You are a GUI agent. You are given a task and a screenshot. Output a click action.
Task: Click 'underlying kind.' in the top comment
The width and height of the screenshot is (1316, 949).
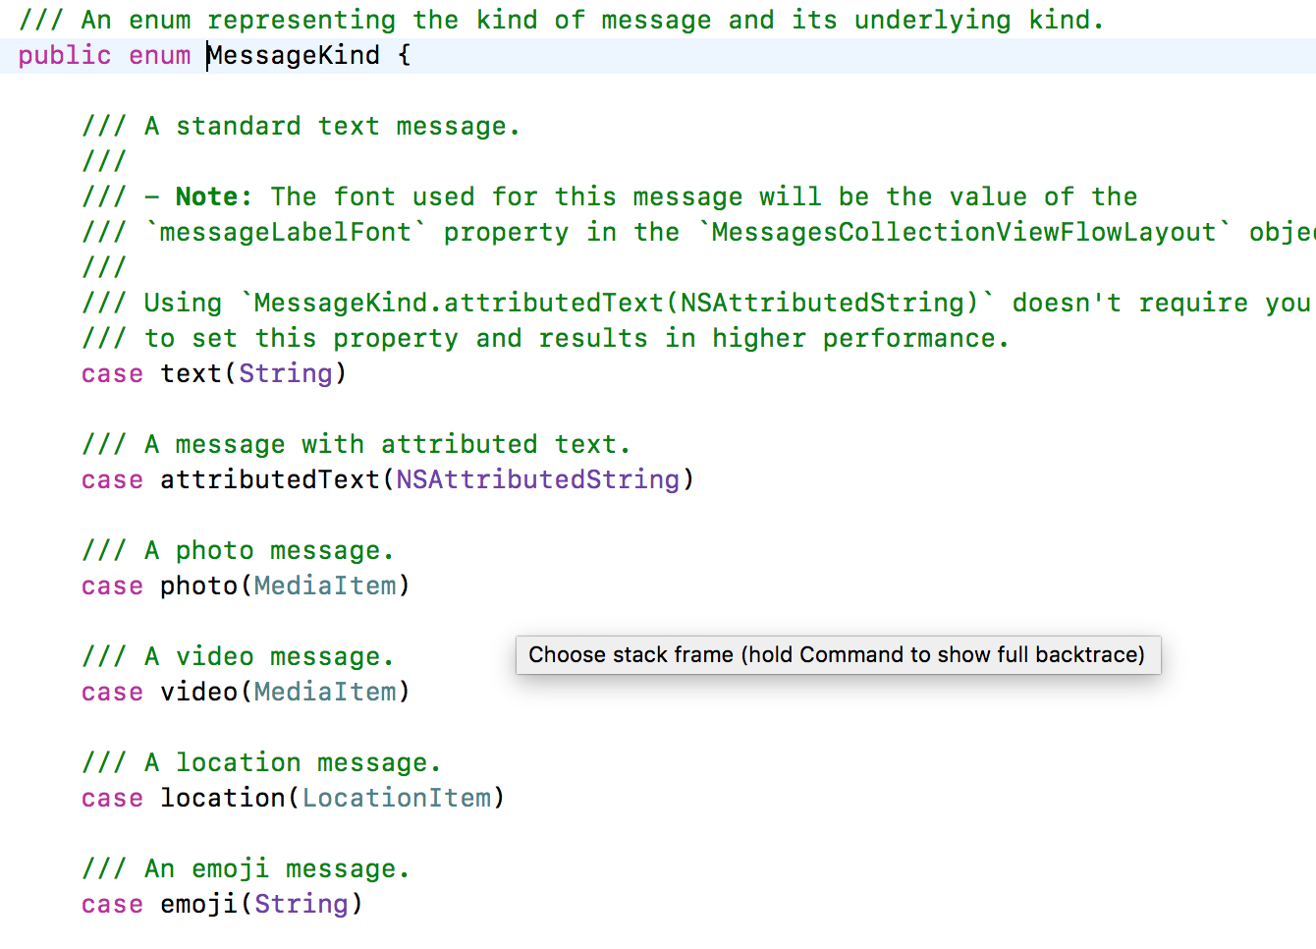pyautogui.click(x=980, y=20)
